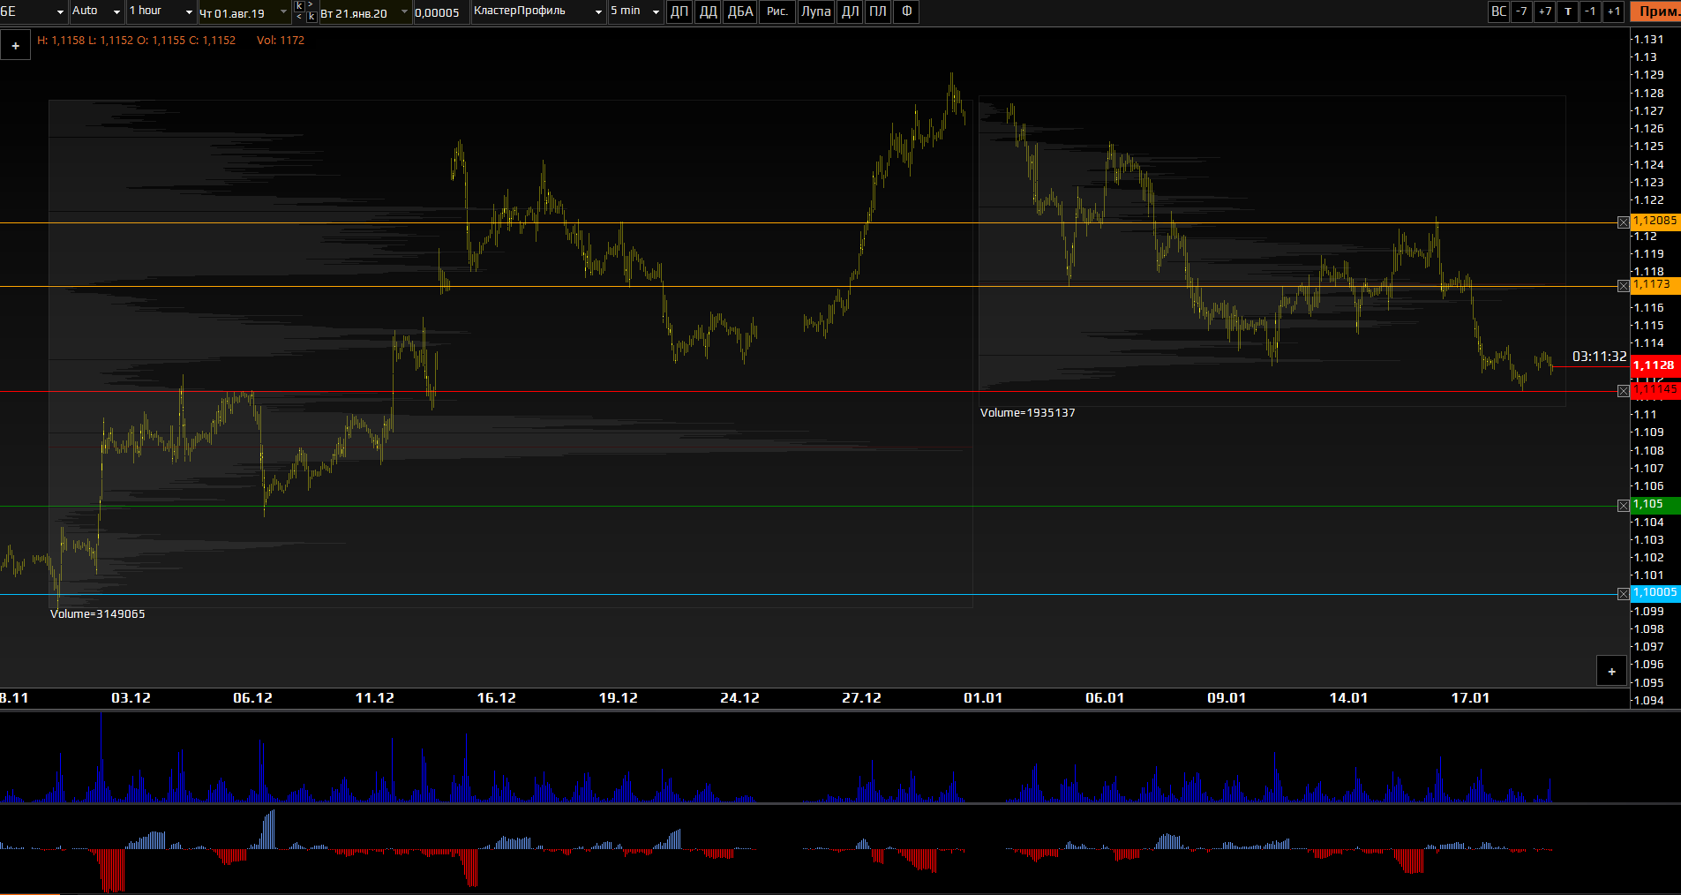This screenshot has height=895, width=1681.
Task: Toggle the ПЛ toolbar button
Action: pyautogui.click(x=878, y=11)
